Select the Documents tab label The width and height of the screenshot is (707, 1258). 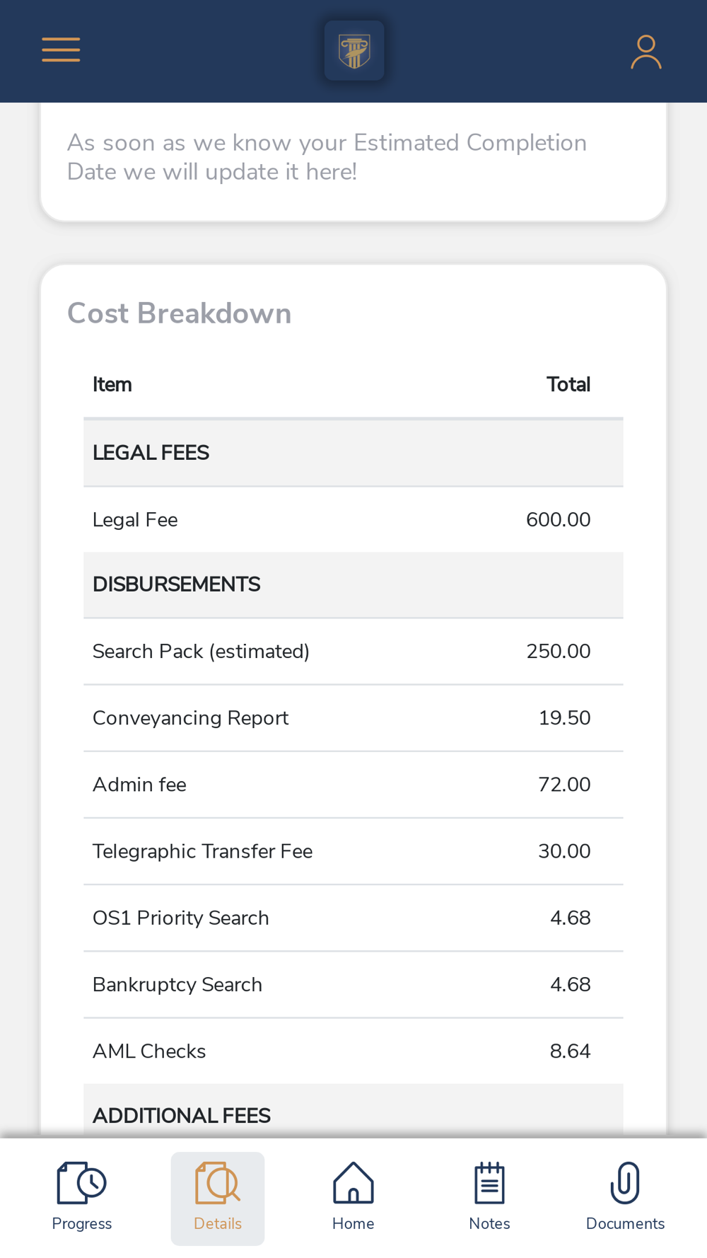pos(625,1223)
